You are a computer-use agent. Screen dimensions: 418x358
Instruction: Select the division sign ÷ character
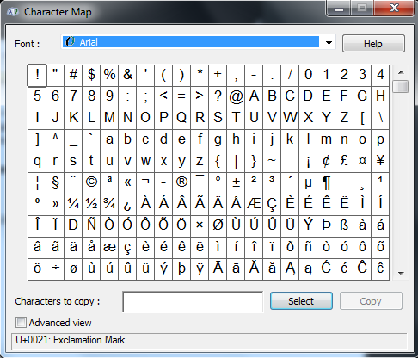click(x=55, y=268)
